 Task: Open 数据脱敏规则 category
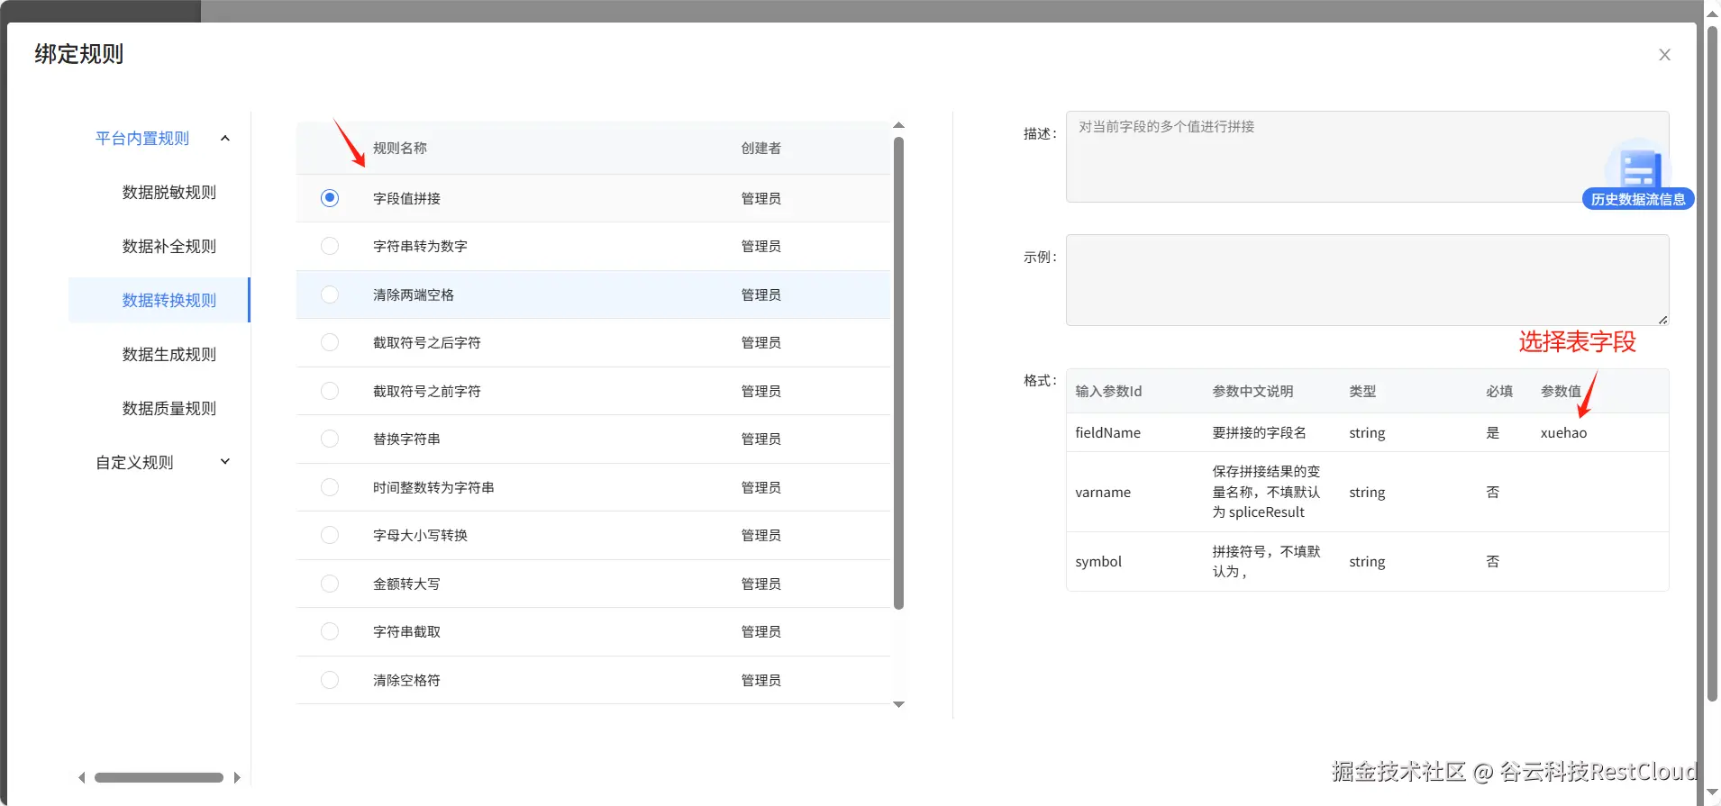pos(169,192)
